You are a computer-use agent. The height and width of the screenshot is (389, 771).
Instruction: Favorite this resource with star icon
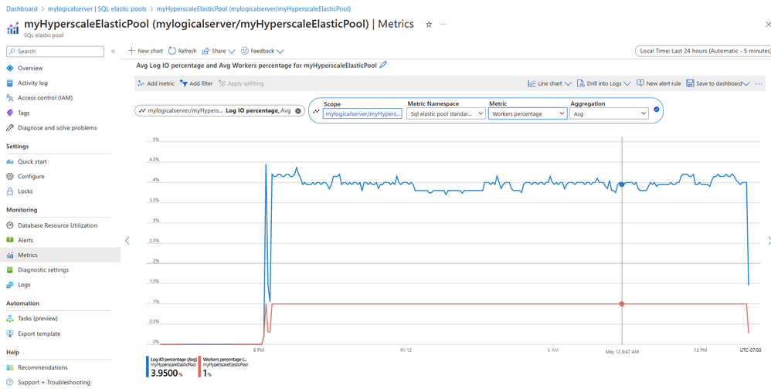(x=428, y=24)
